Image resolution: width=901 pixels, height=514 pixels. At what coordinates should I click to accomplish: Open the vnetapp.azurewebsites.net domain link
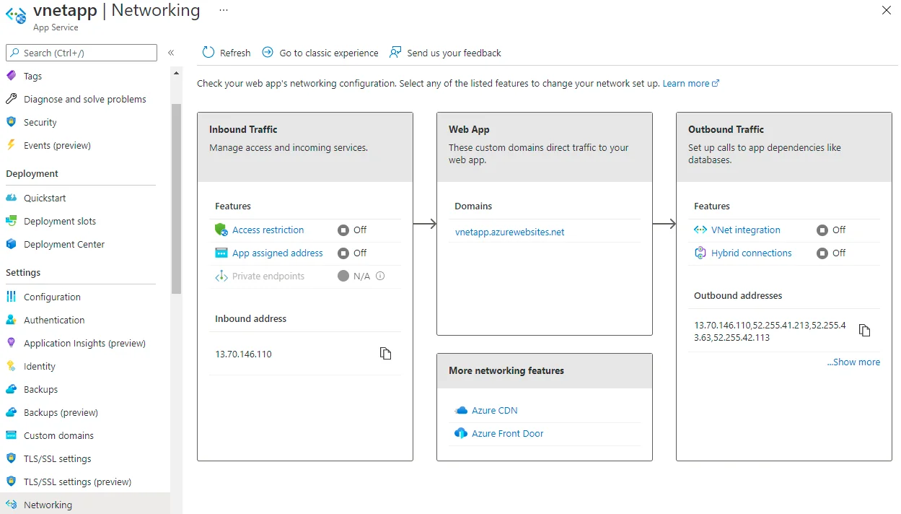pyautogui.click(x=509, y=232)
